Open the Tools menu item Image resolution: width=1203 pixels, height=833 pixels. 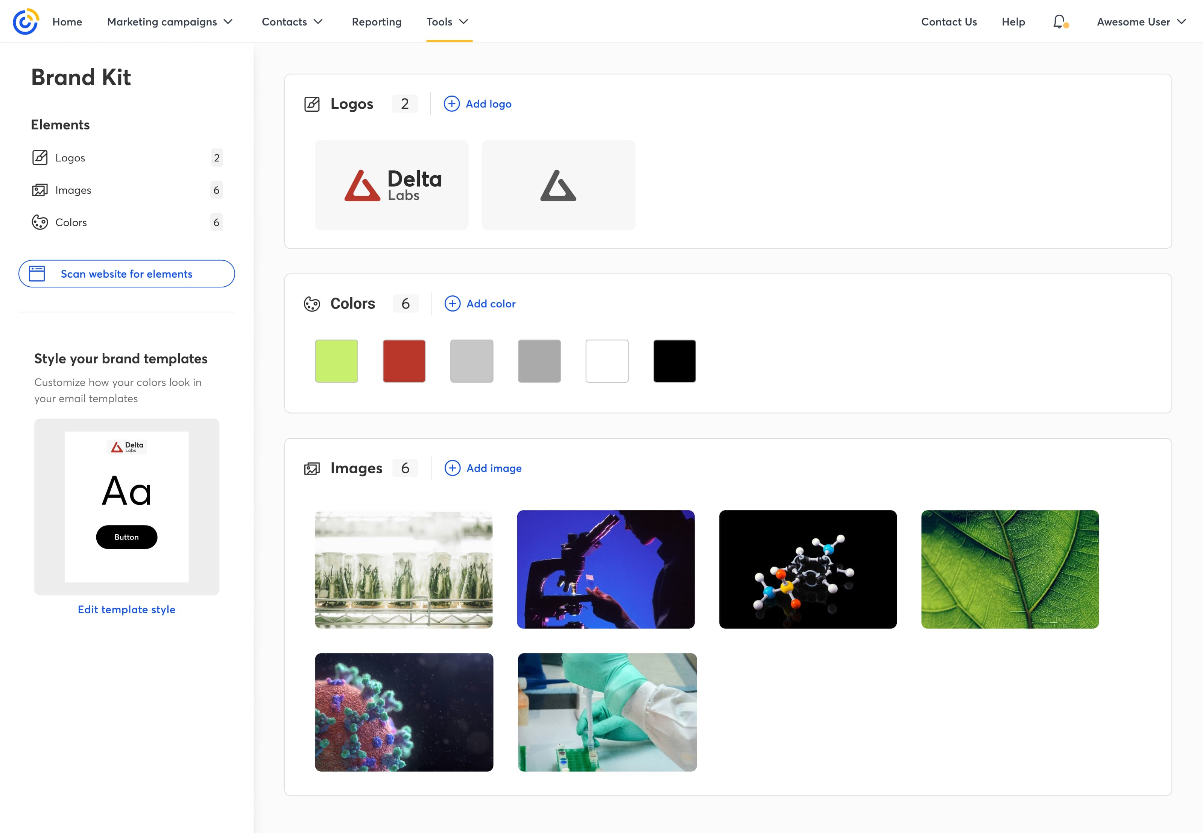pyautogui.click(x=439, y=21)
